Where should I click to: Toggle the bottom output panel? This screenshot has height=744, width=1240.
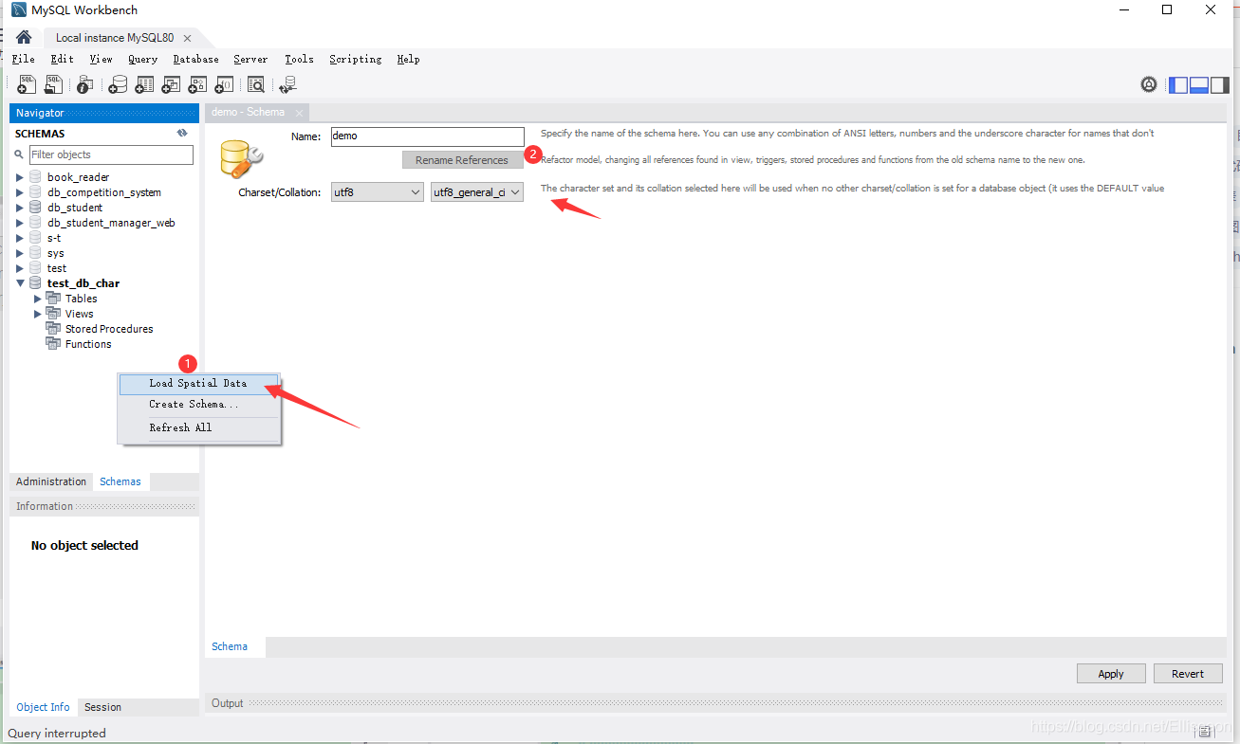(1198, 84)
